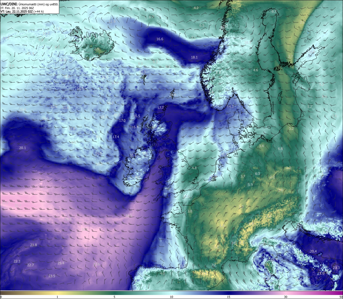Click the 17.4 value northwest of Ireland

click(116, 137)
